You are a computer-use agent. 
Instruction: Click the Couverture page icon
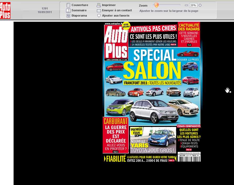click(x=68, y=5)
